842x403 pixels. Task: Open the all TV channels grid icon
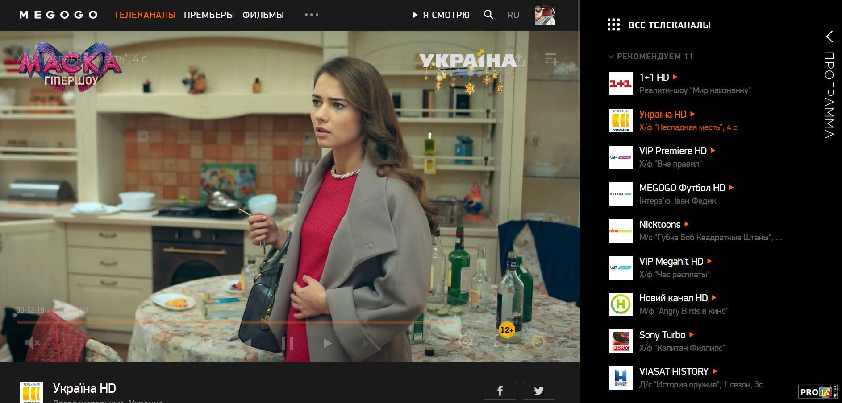pyautogui.click(x=613, y=25)
